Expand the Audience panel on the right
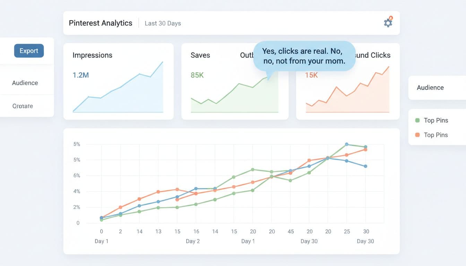 tap(430, 88)
